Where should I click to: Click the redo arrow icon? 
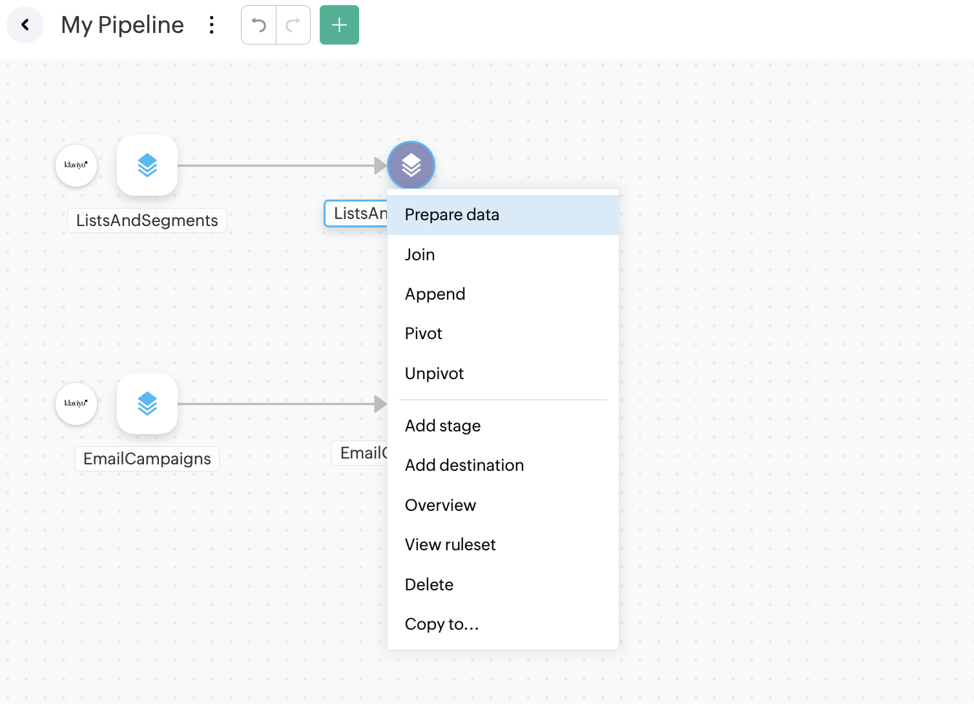tap(293, 25)
